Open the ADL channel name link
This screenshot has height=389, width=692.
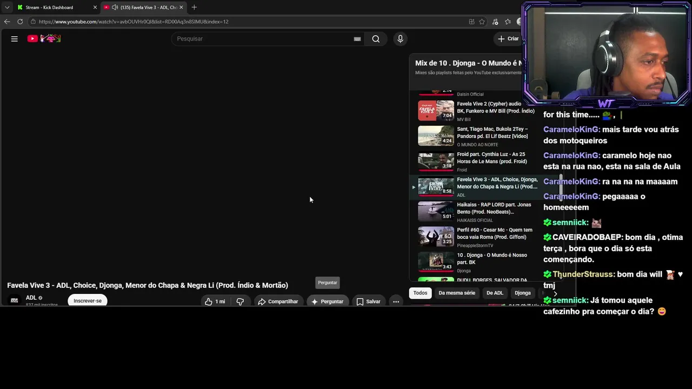click(31, 298)
